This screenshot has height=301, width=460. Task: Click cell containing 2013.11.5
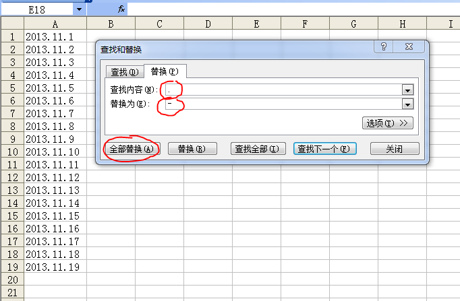click(55, 88)
